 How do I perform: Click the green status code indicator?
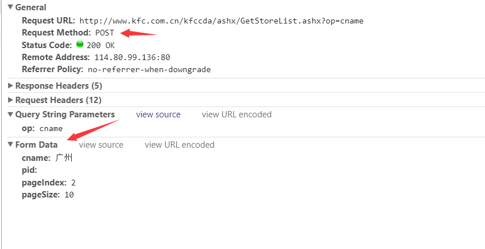[80, 45]
